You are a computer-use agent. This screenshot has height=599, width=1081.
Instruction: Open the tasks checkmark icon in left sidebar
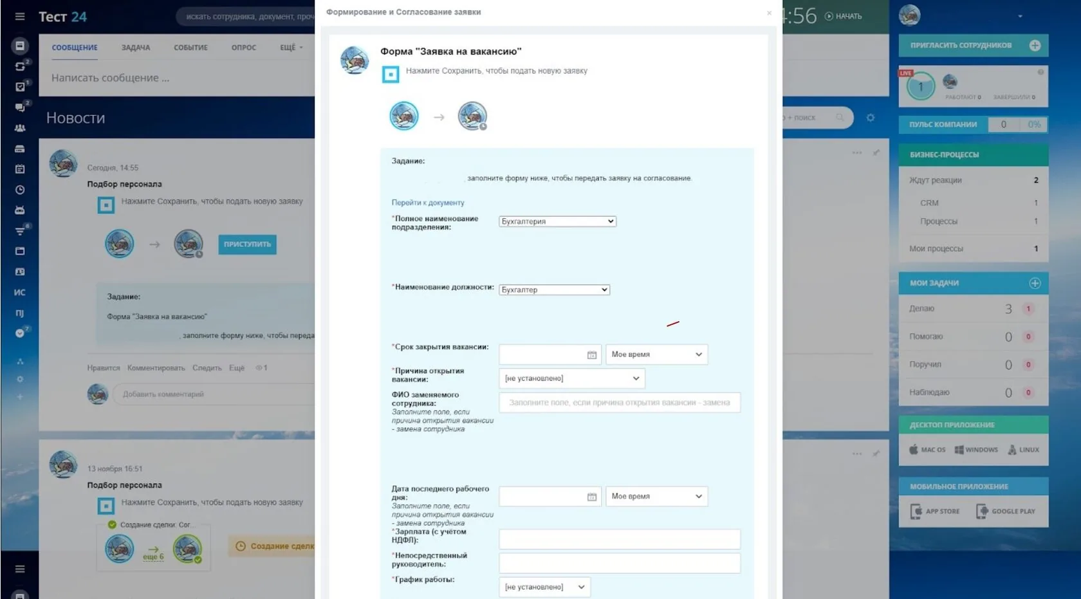(20, 86)
